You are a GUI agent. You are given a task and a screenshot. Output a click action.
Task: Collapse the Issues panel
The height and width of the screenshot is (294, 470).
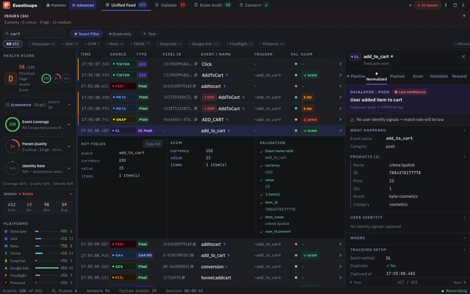(464, 16)
